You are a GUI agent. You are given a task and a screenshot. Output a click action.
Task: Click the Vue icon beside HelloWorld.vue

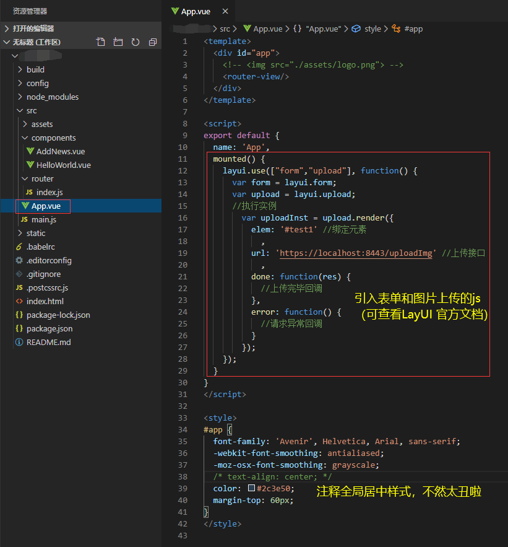31,165
